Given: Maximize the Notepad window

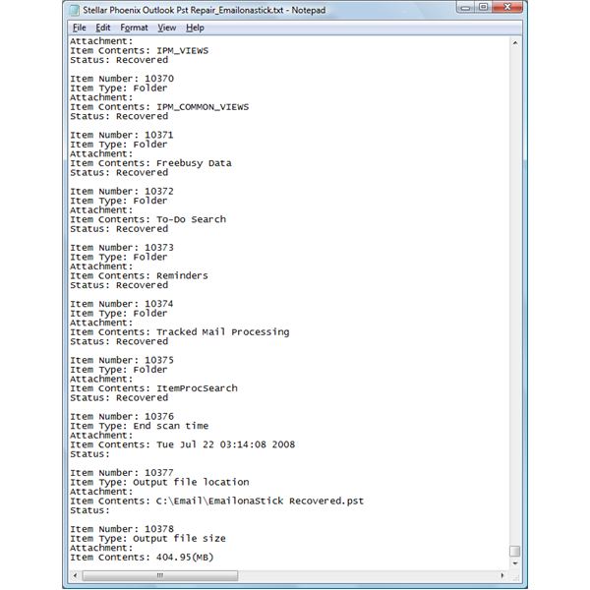Looking at the screenshot, I should (x=484, y=8).
